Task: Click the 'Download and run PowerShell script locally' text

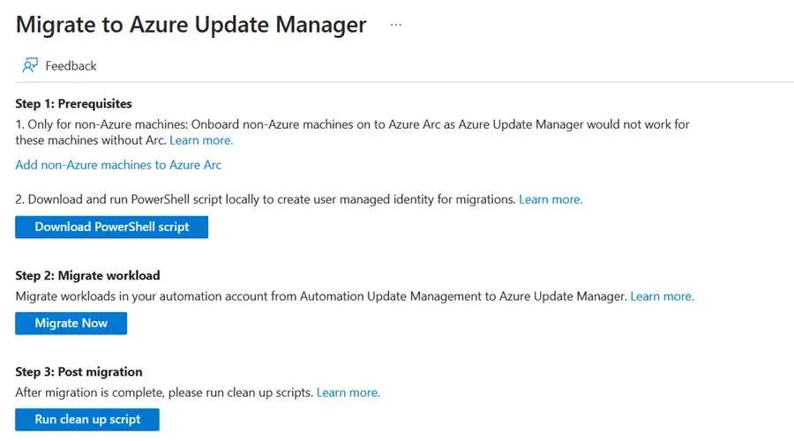Action: pos(266,199)
